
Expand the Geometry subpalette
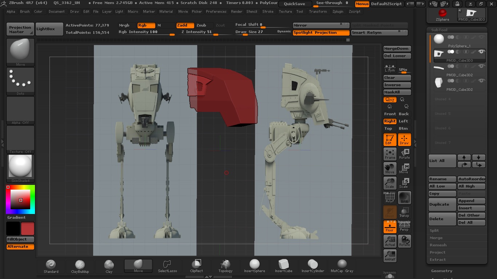coord(442,271)
